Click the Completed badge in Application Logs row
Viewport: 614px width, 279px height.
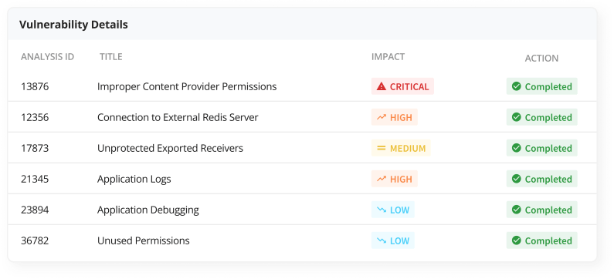[542, 179]
